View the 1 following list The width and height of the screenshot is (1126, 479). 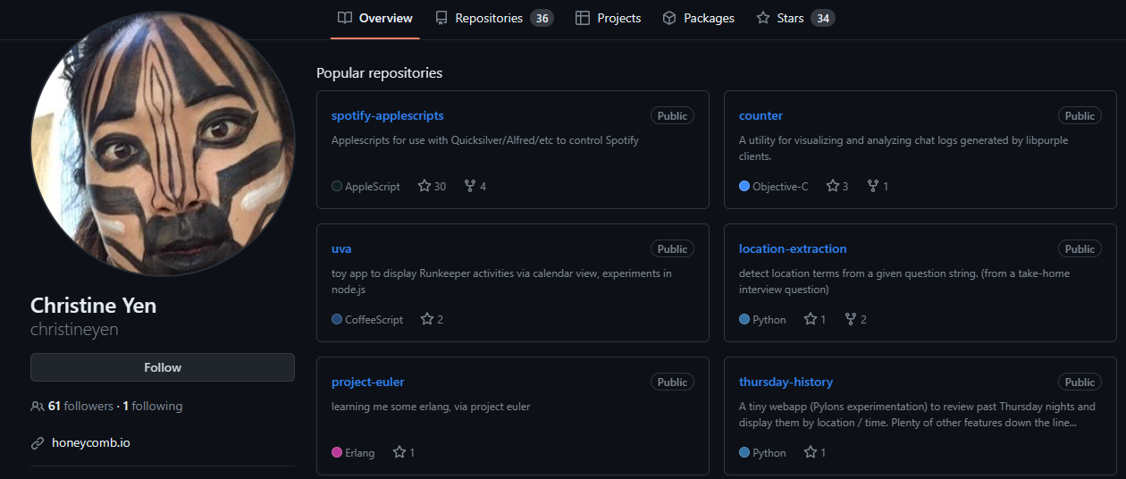(153, 406)
